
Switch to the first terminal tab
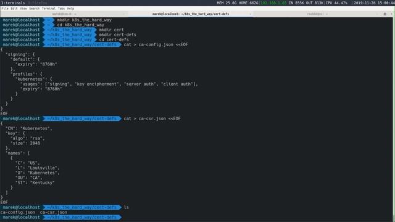tap(64, 14)
